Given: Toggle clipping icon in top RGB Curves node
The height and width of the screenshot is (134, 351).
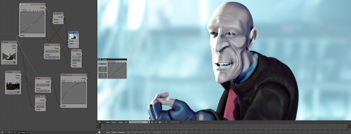Looking at the screenshot, I should coord(40,11).
